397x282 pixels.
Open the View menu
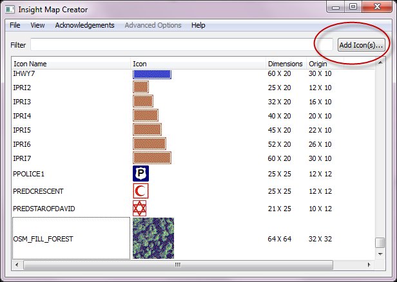point(37,25)
